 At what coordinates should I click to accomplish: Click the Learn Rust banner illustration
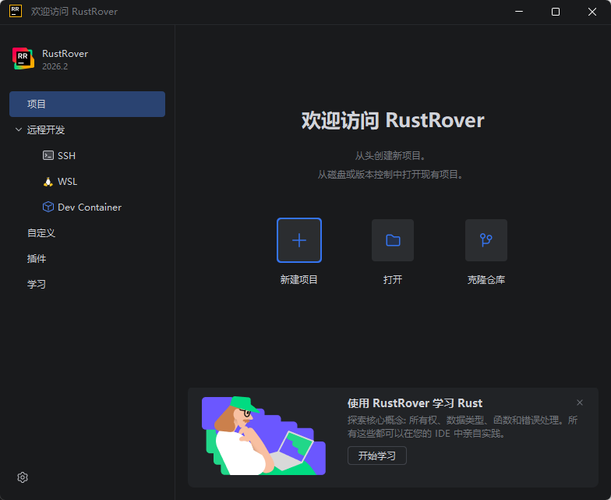(x=263, y=435)
